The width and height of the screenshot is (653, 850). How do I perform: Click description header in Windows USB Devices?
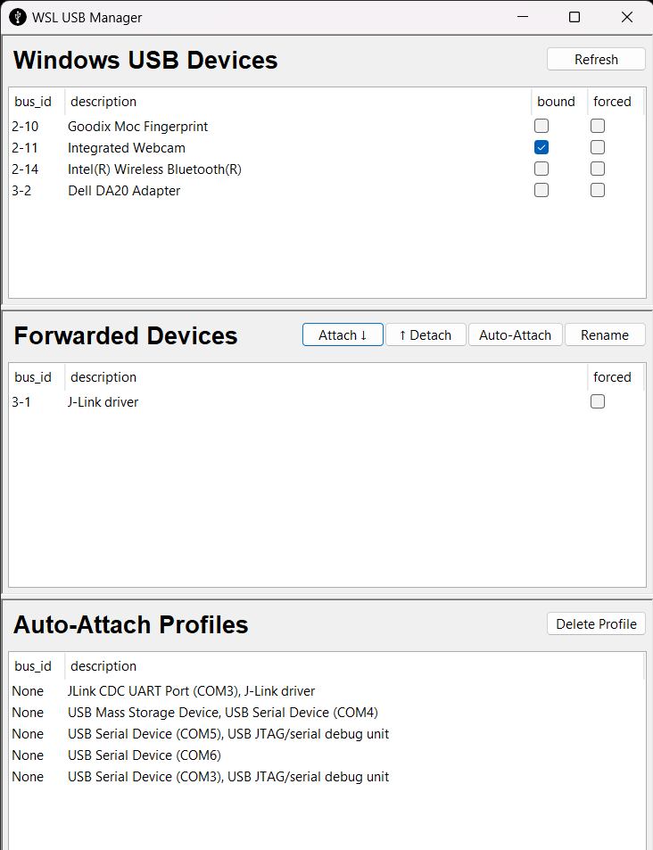point(298,102)
